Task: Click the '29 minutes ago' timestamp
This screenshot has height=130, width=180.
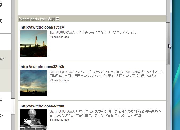Action: click(59, 80)
